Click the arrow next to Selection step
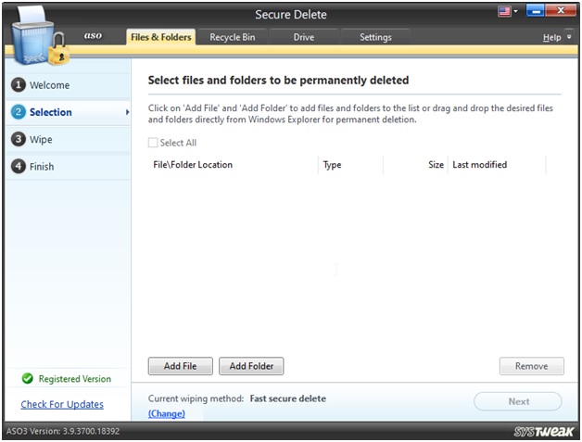This screenshot has height=442, width=582. click(x=127, y=113)
